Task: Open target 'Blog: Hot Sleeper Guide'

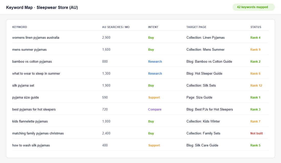Action: tap(204, 73)
